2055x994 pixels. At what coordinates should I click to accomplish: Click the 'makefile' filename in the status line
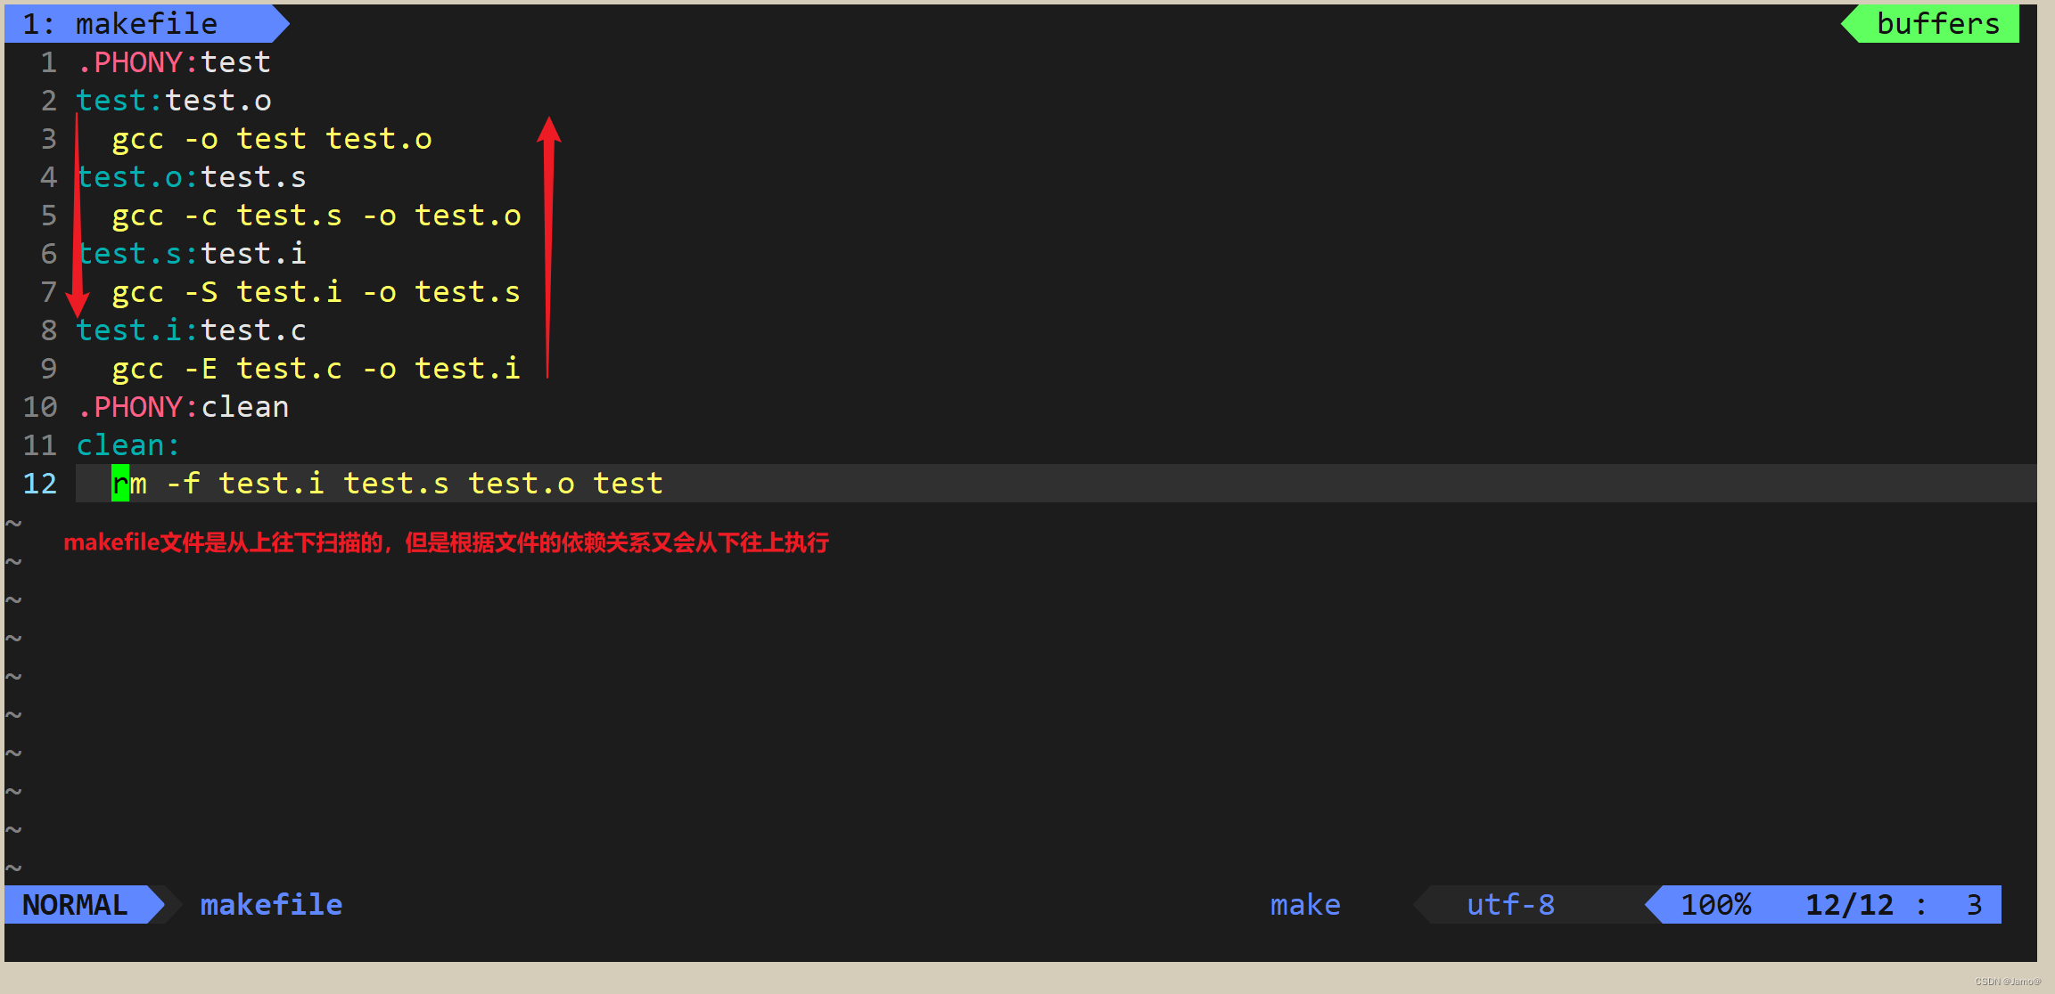271,905
